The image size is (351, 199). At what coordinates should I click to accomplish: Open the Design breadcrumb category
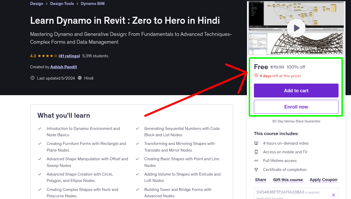coord(37,4)
